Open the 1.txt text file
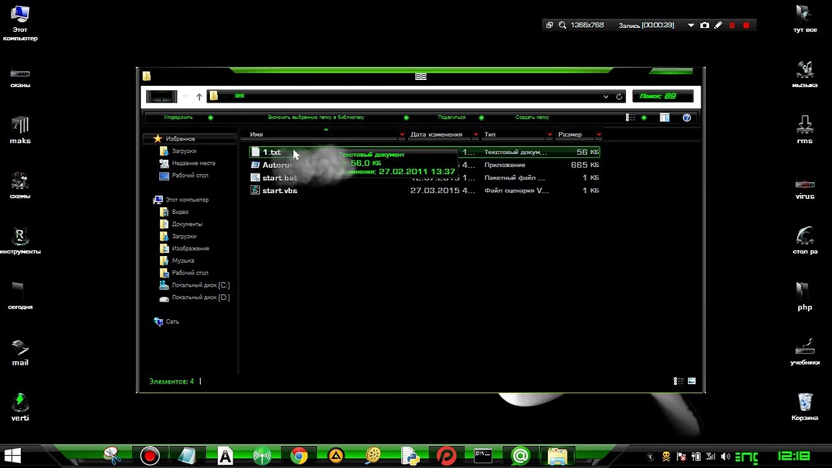832x468 pixels. point(271,152)
